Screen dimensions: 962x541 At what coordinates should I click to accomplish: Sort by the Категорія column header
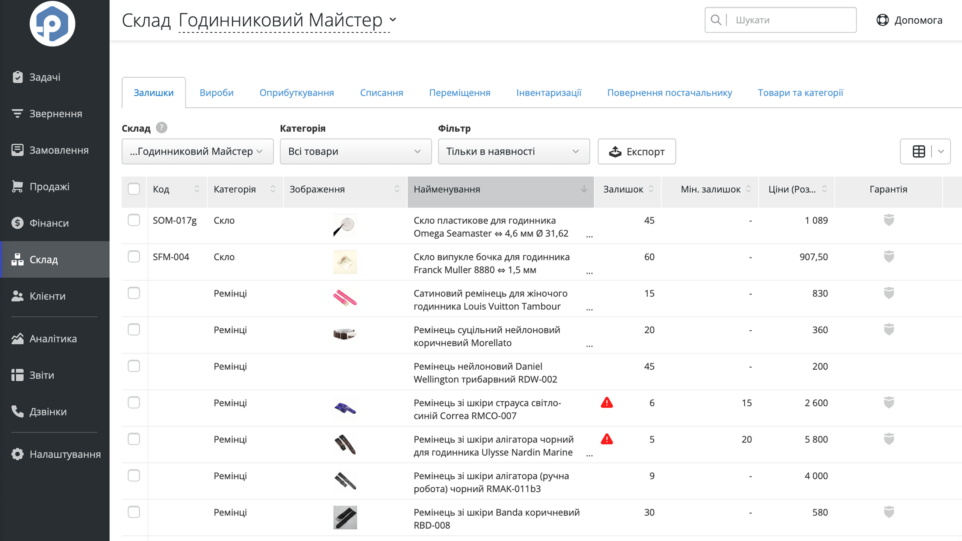tap(245, 189)
